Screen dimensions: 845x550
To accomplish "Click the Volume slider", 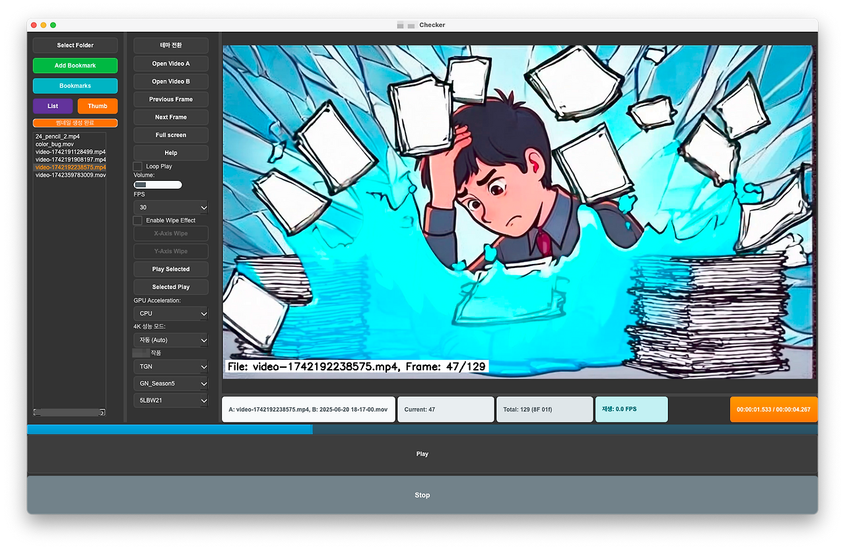I will tap(158, 185).
